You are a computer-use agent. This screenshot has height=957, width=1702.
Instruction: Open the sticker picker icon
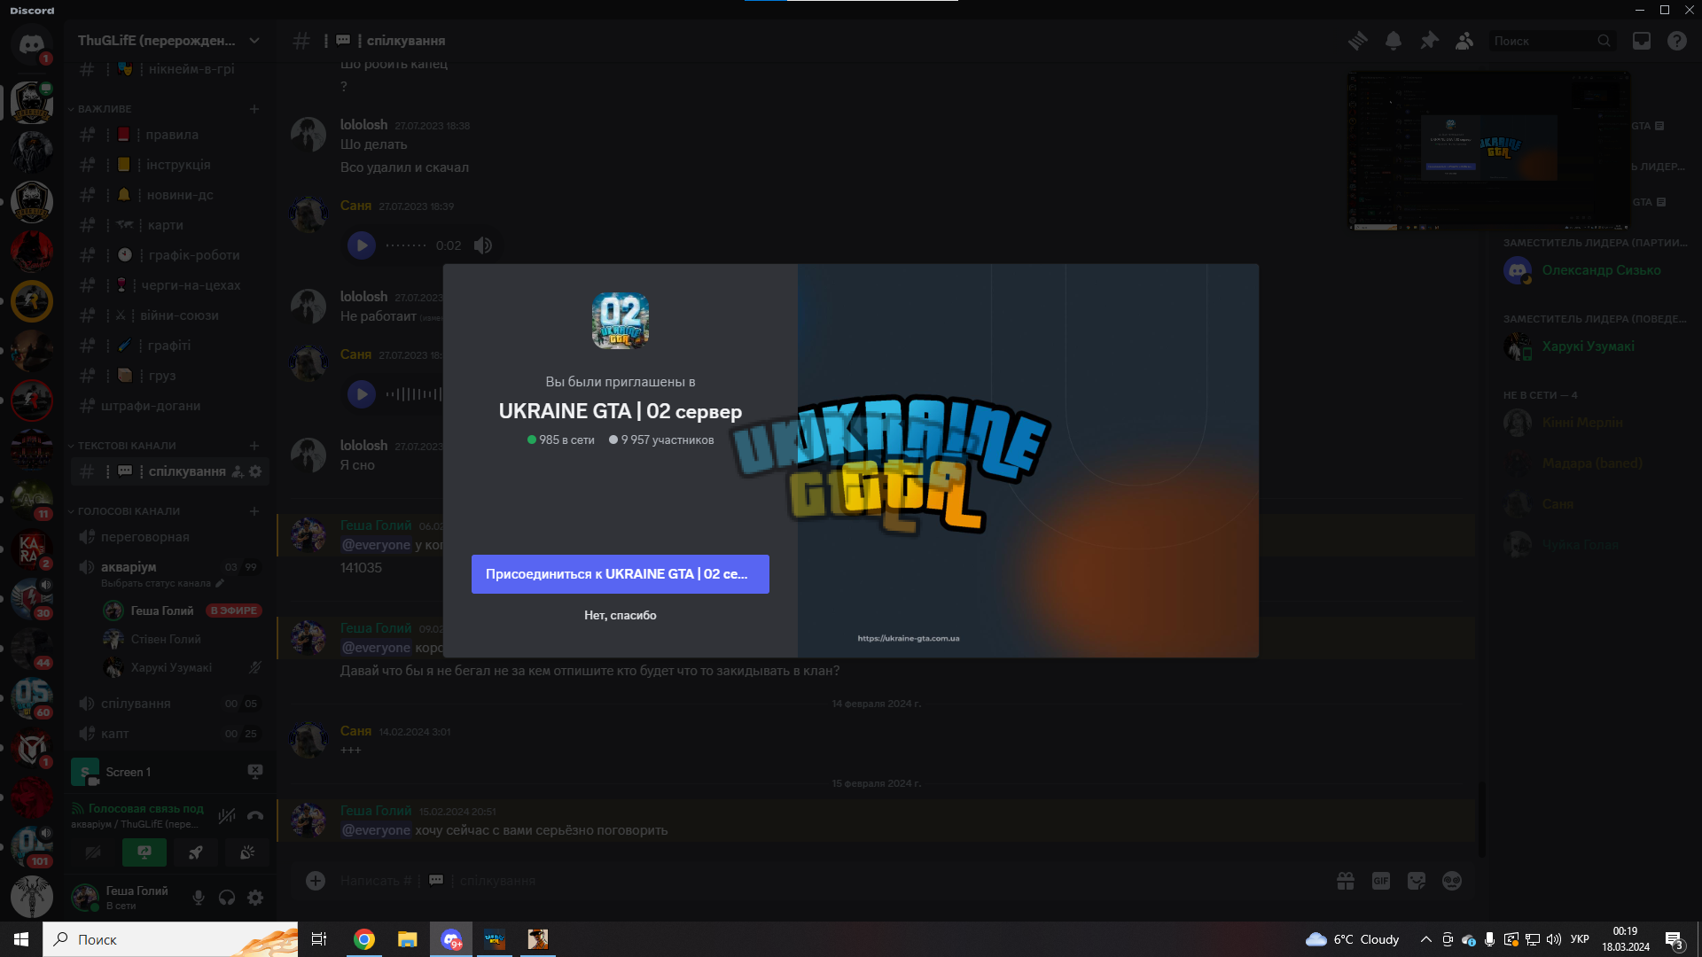[1417, 881]
